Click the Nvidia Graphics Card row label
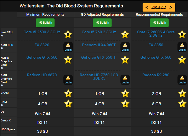188x136 pixels. [6, 61]
